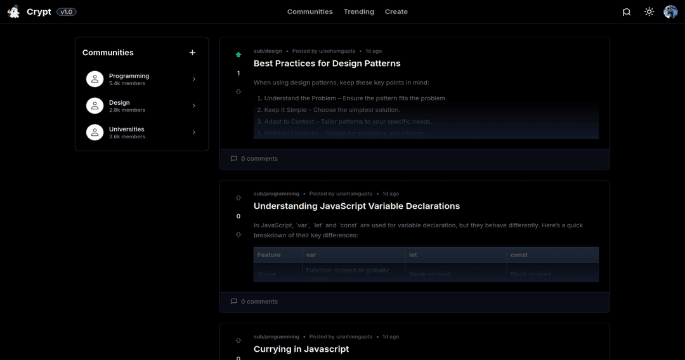Click the v1.0 version badge
685x360 pixels.
pyautogui.click(x=67, y=11)
